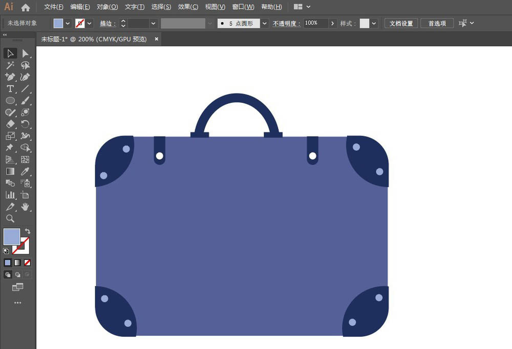The image size is (512, 349).
Task: Enable Draw Behind mode
Action: point(17,275)
